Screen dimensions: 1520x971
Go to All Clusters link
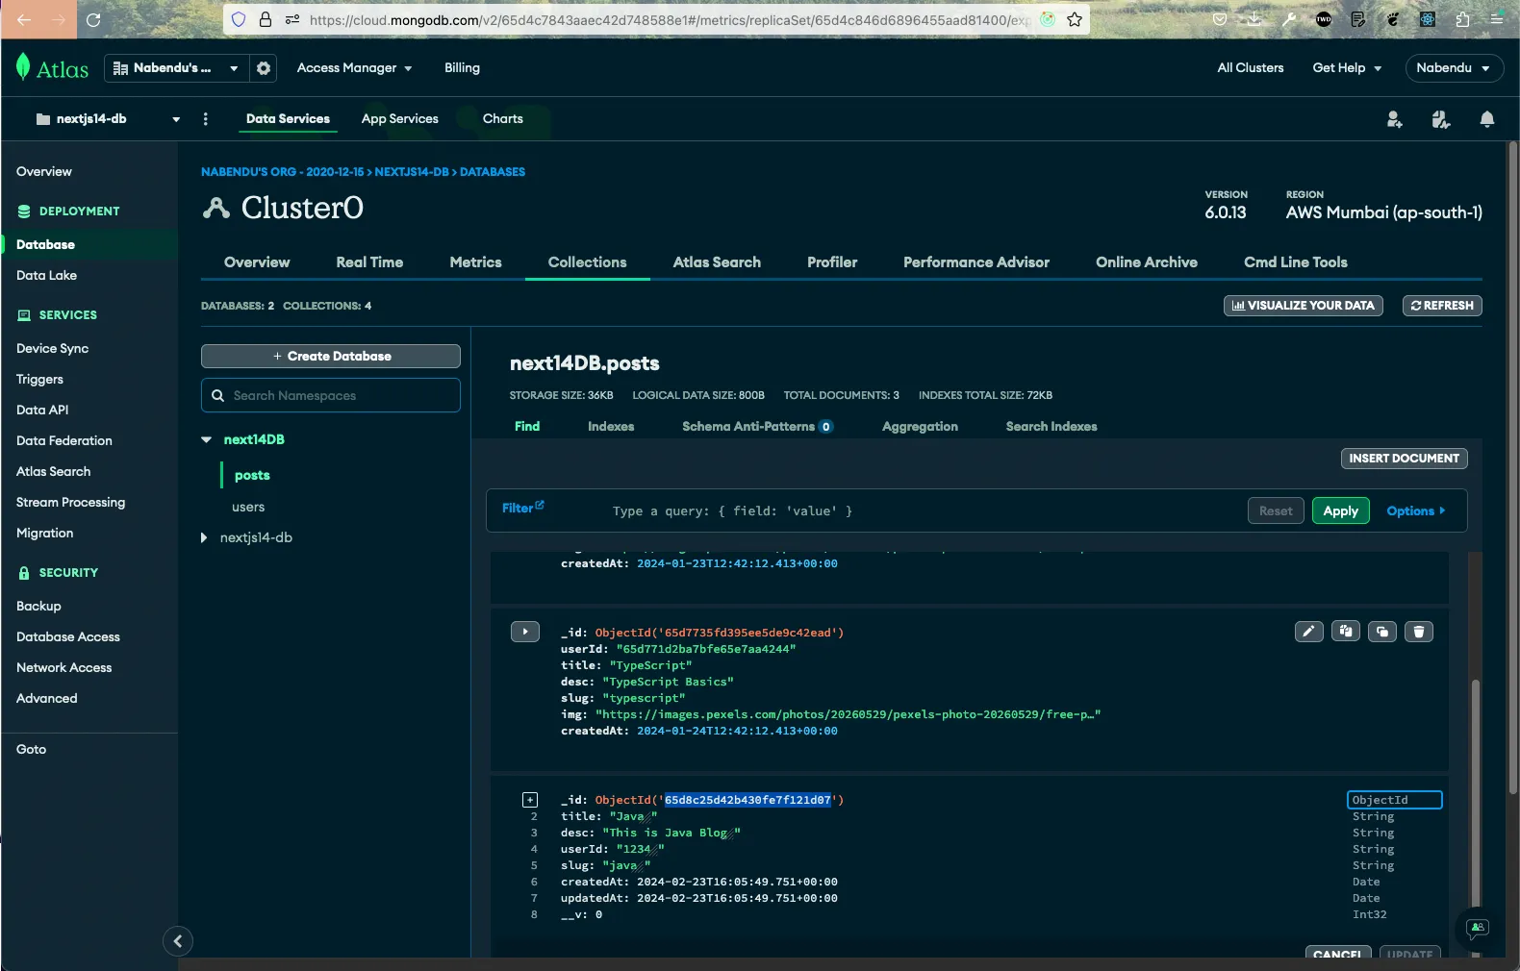[x=1250, y=68]
